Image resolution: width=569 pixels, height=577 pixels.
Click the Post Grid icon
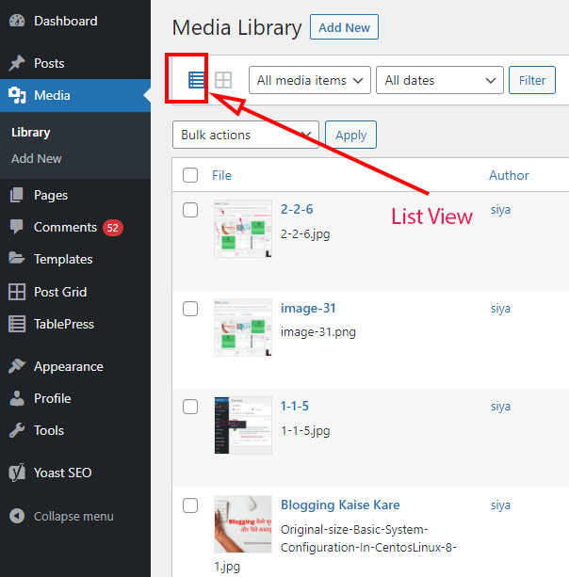[x=17, y=292]
